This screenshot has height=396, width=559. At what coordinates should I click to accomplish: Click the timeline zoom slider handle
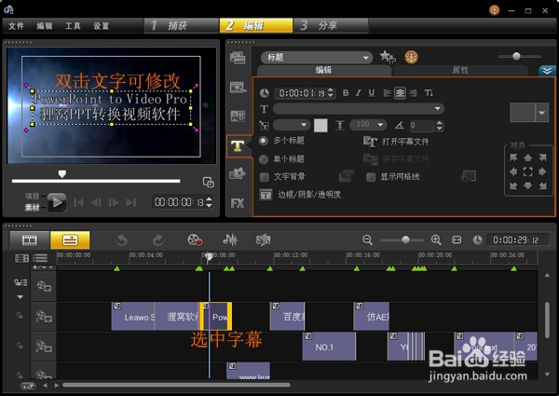[x=405, y=239]
